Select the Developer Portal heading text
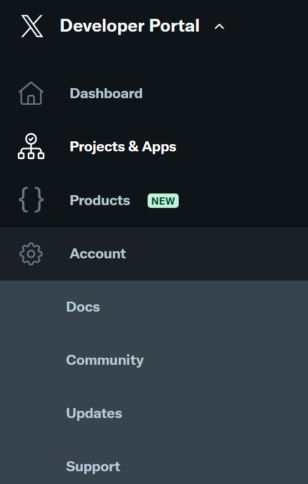The image size is (308, 484). 130,26
